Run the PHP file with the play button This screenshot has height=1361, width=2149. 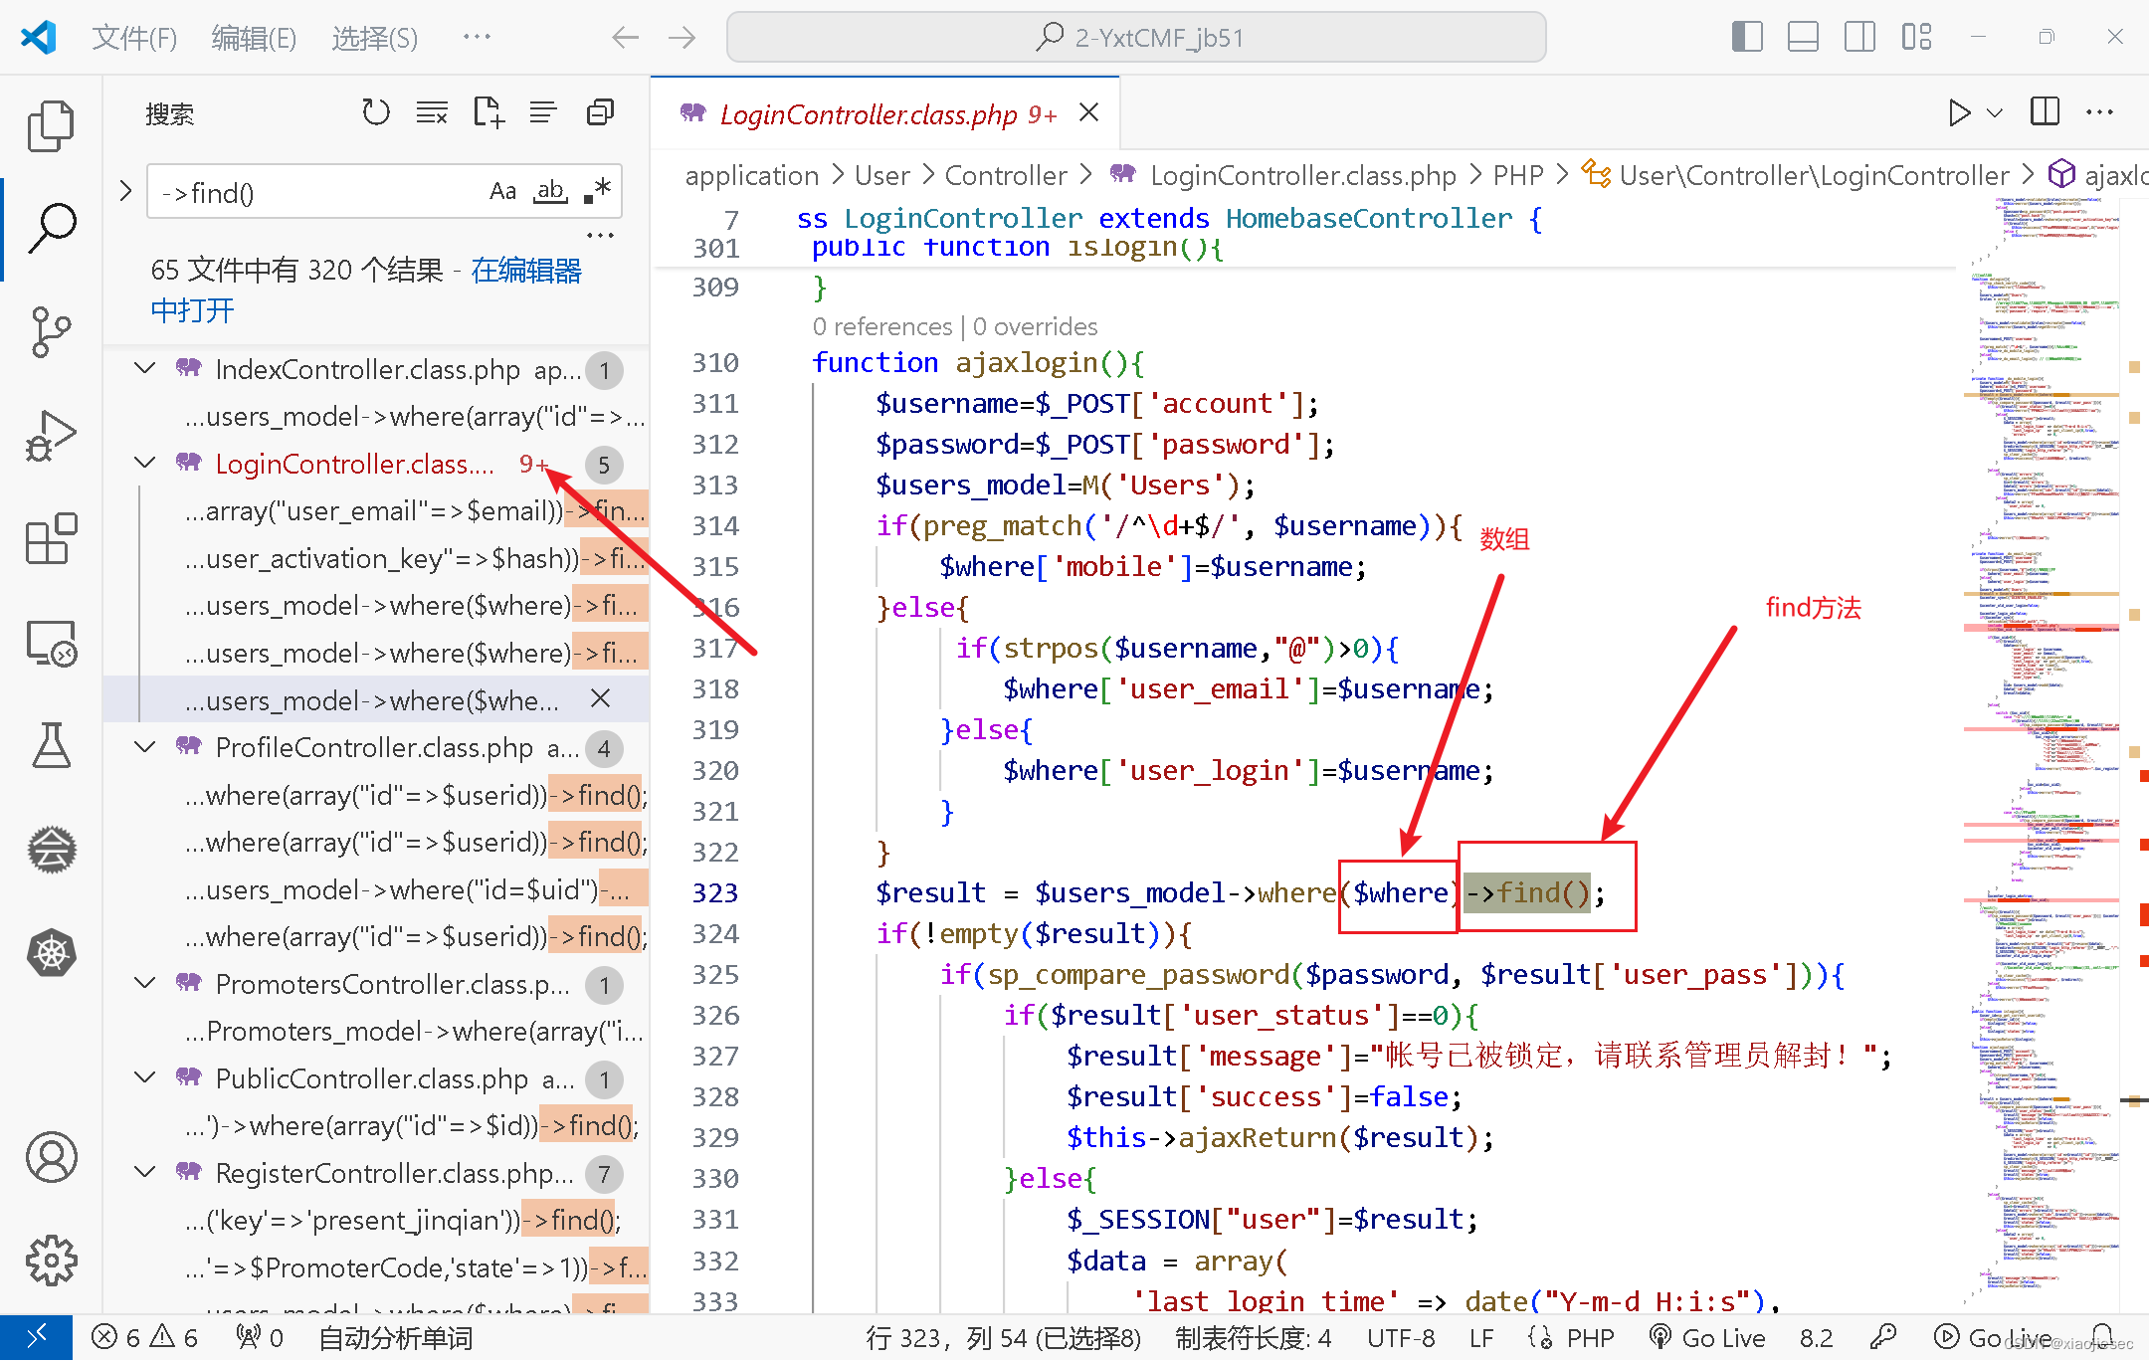coord(1959,112)
